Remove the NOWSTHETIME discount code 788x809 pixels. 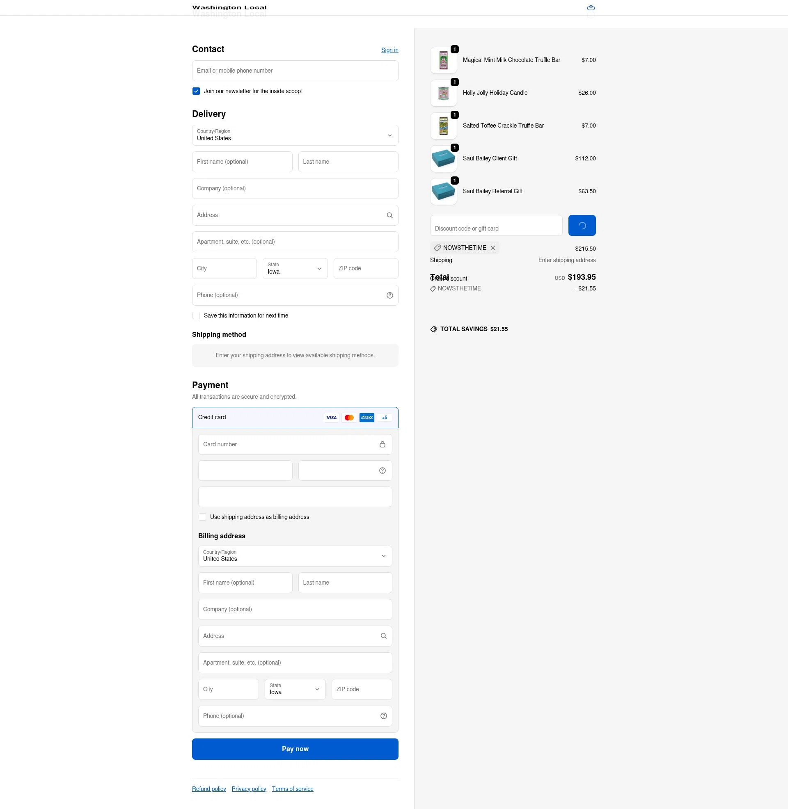(493, 248)
